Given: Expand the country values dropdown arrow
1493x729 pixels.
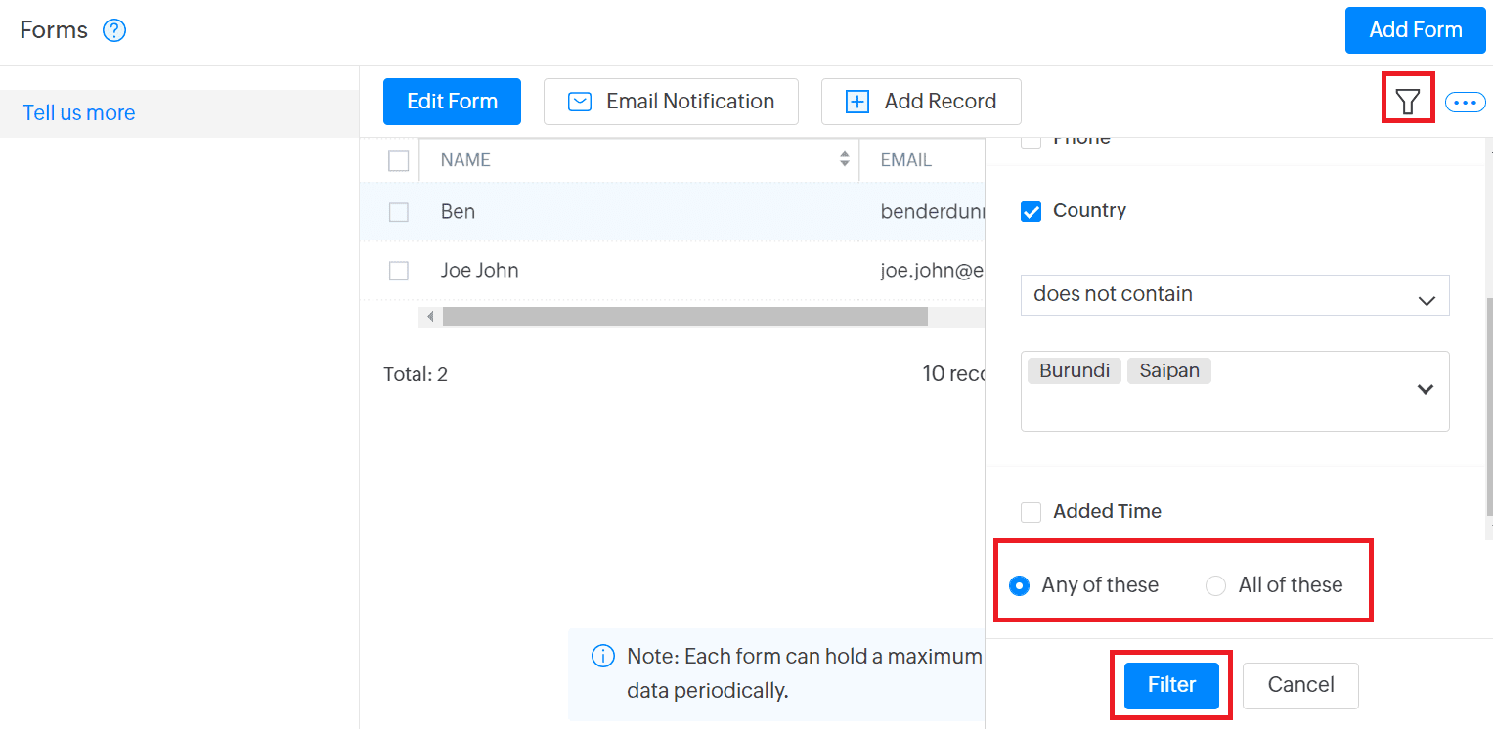Looking at the screenshot, I should [1425, 389].
